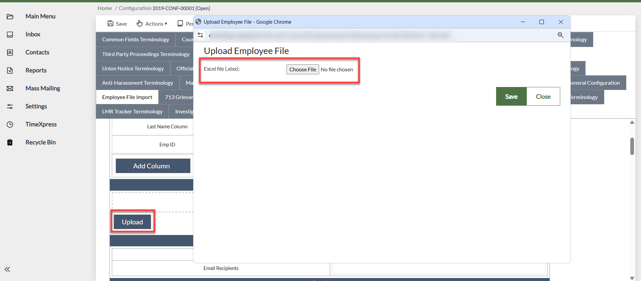Click globe icon in popup title bar
This screenshot has width=641, height=281.
(x=198, y=22)
